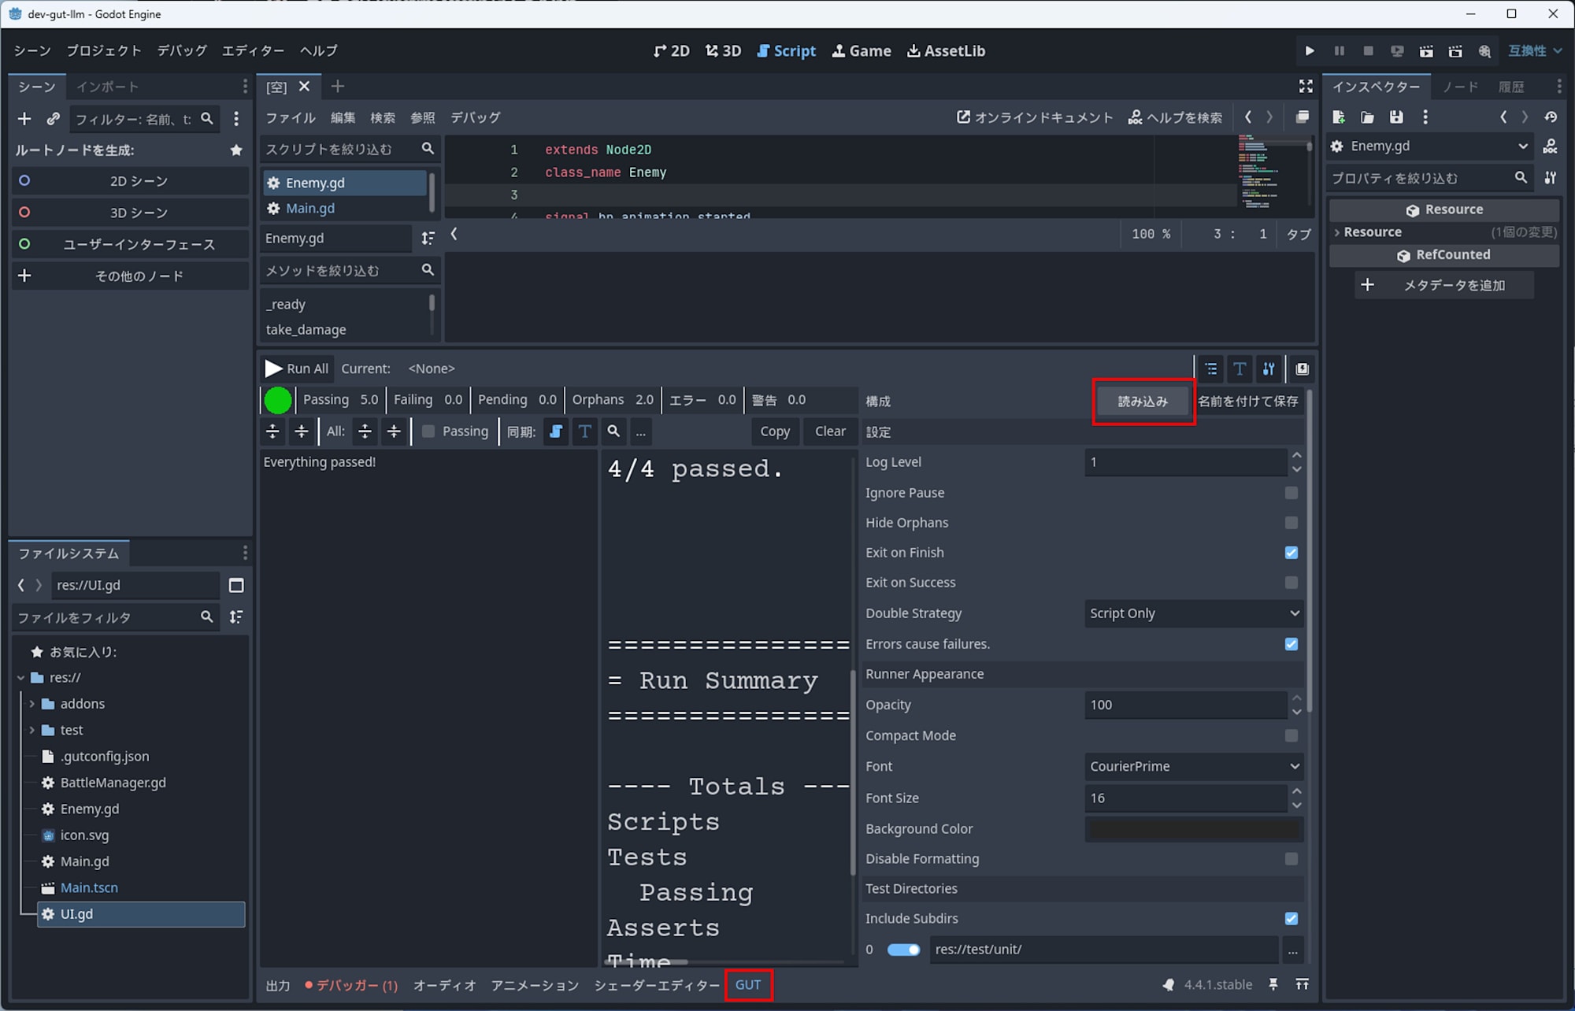This screenshot has height=1011, width=1575.
Task: Open the Enemy.gd object dropdown in Inspector
Action: (1429, 146)
